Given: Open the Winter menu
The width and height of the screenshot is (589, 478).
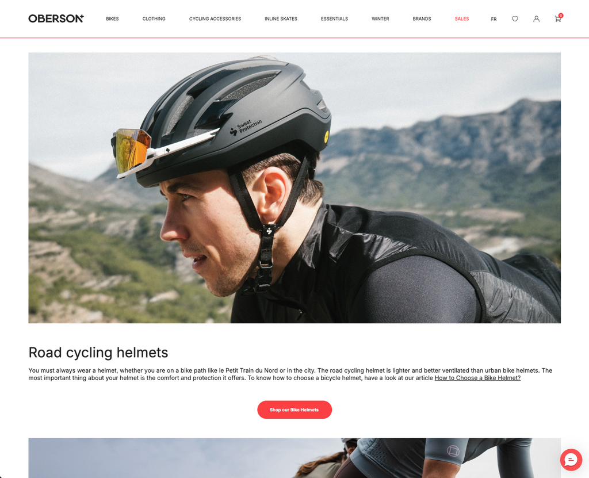Looking at the screenshot, I should tap(380, 19).
